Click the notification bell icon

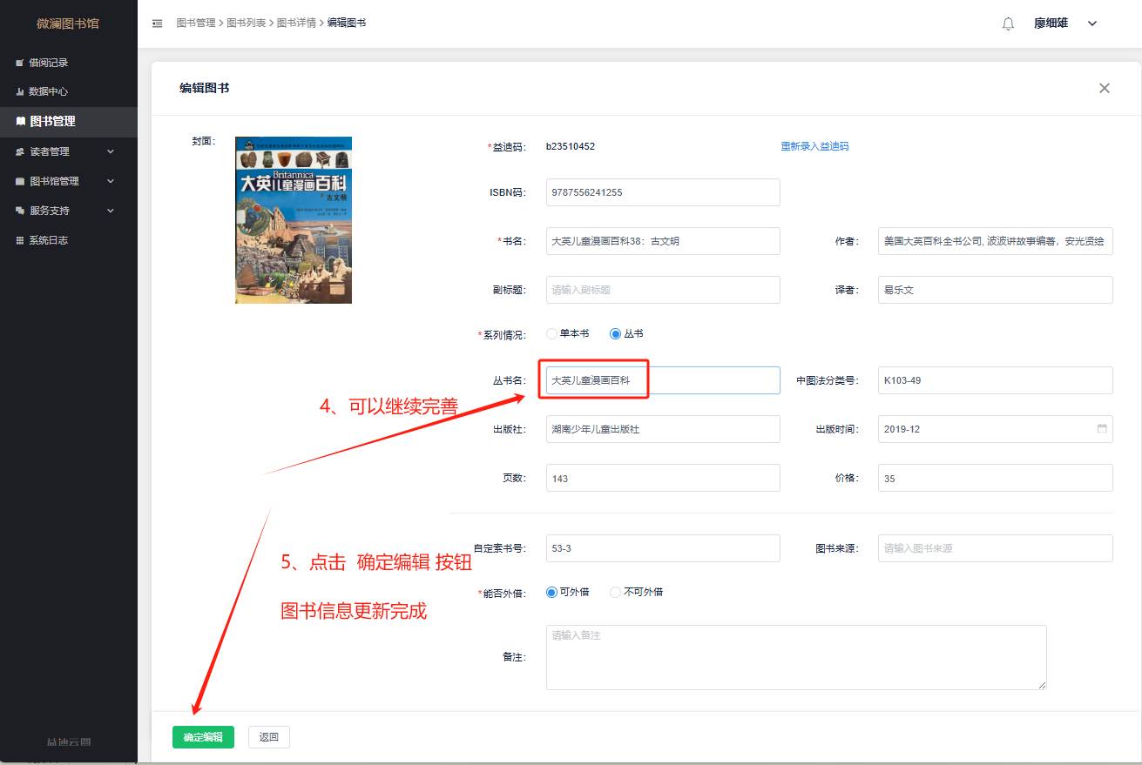(1008, 23)
